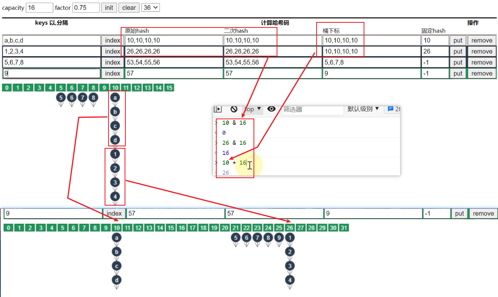The width and height of the screenshot is (498, 297).
Task: Click node 1 under bucket 26
Action: point(290,237)
